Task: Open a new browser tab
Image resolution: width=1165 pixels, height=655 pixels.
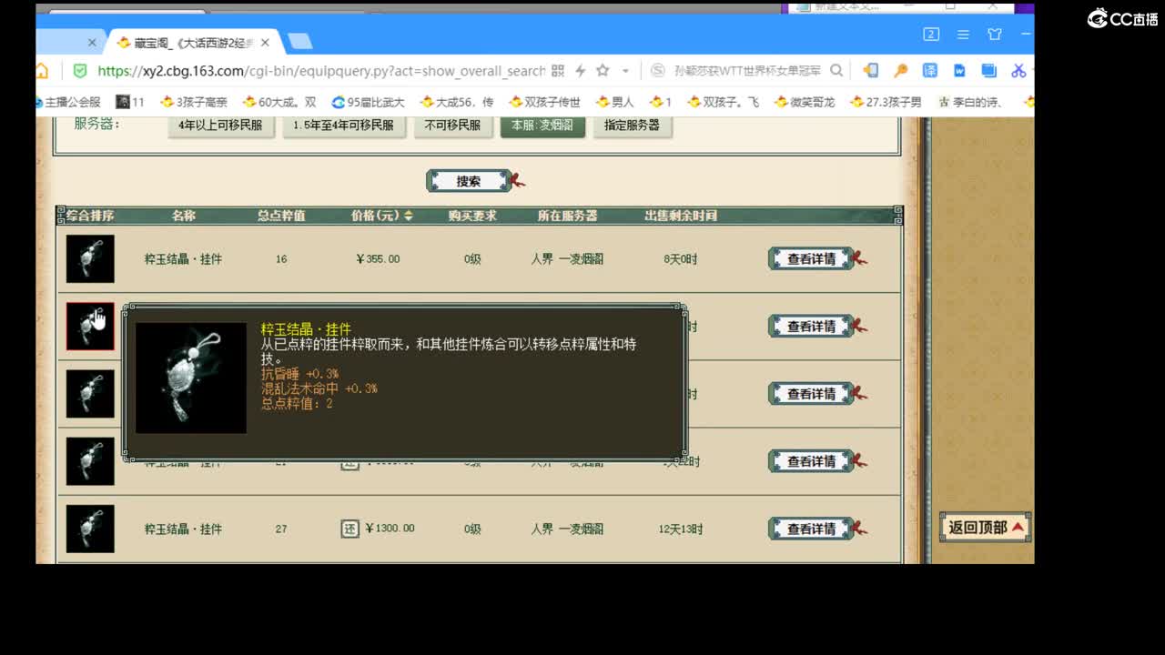Action: coord(299,42)
